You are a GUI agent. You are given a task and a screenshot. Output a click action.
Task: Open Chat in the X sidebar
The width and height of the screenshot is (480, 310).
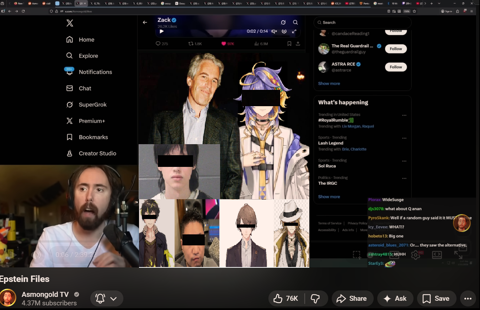pyautogui.click(x=79, y=88)
